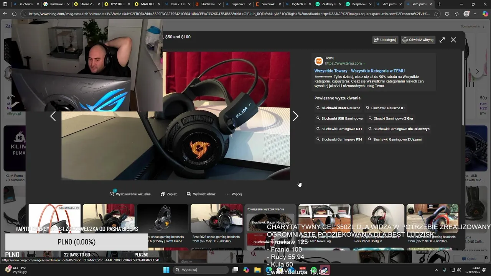This screenshot has height=276, width=491.
Task: Switch to the HYPERX browser tab
Action: point(118,4)
